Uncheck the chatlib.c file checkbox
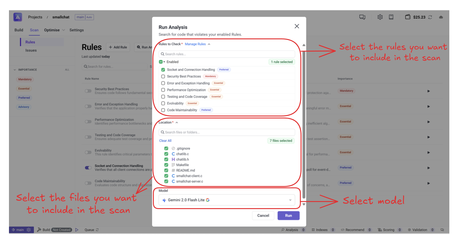458x243 pixels. pyautogui.click(x=166, y=154)
